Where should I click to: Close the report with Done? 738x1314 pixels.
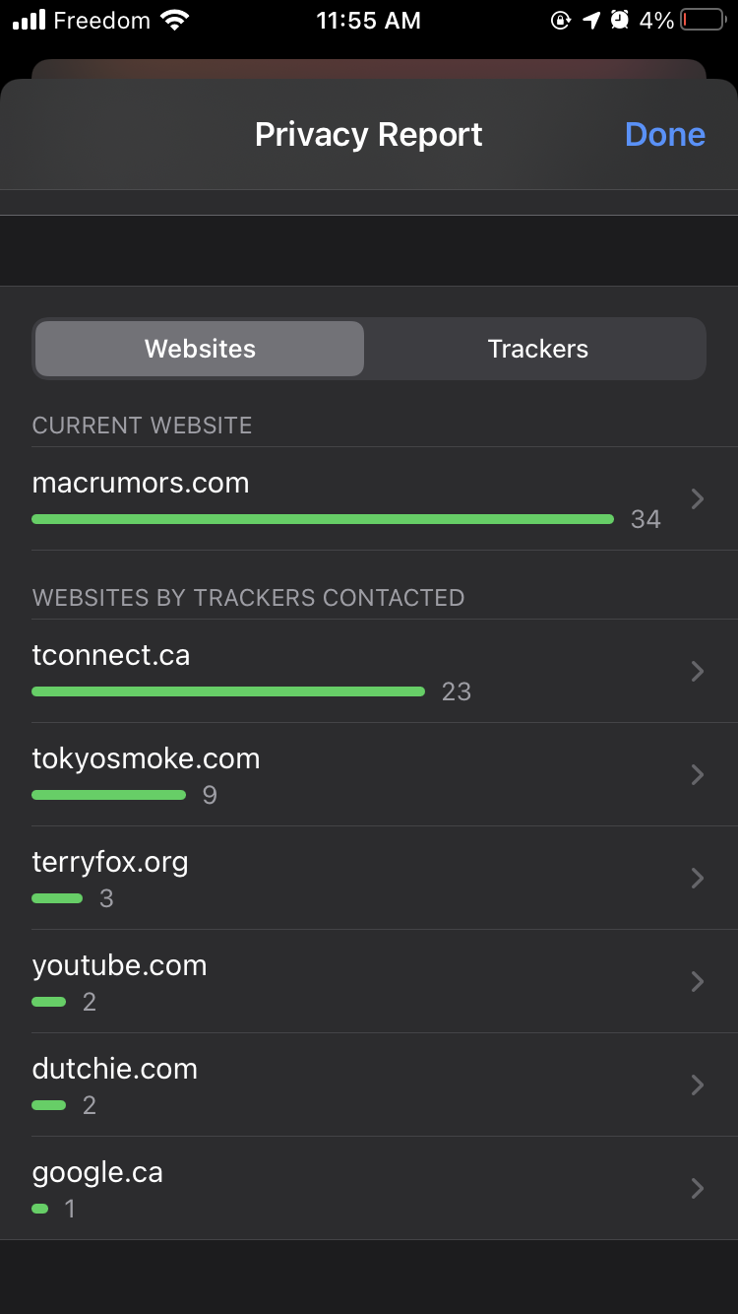pyautogui.click(x=665, y=135)
